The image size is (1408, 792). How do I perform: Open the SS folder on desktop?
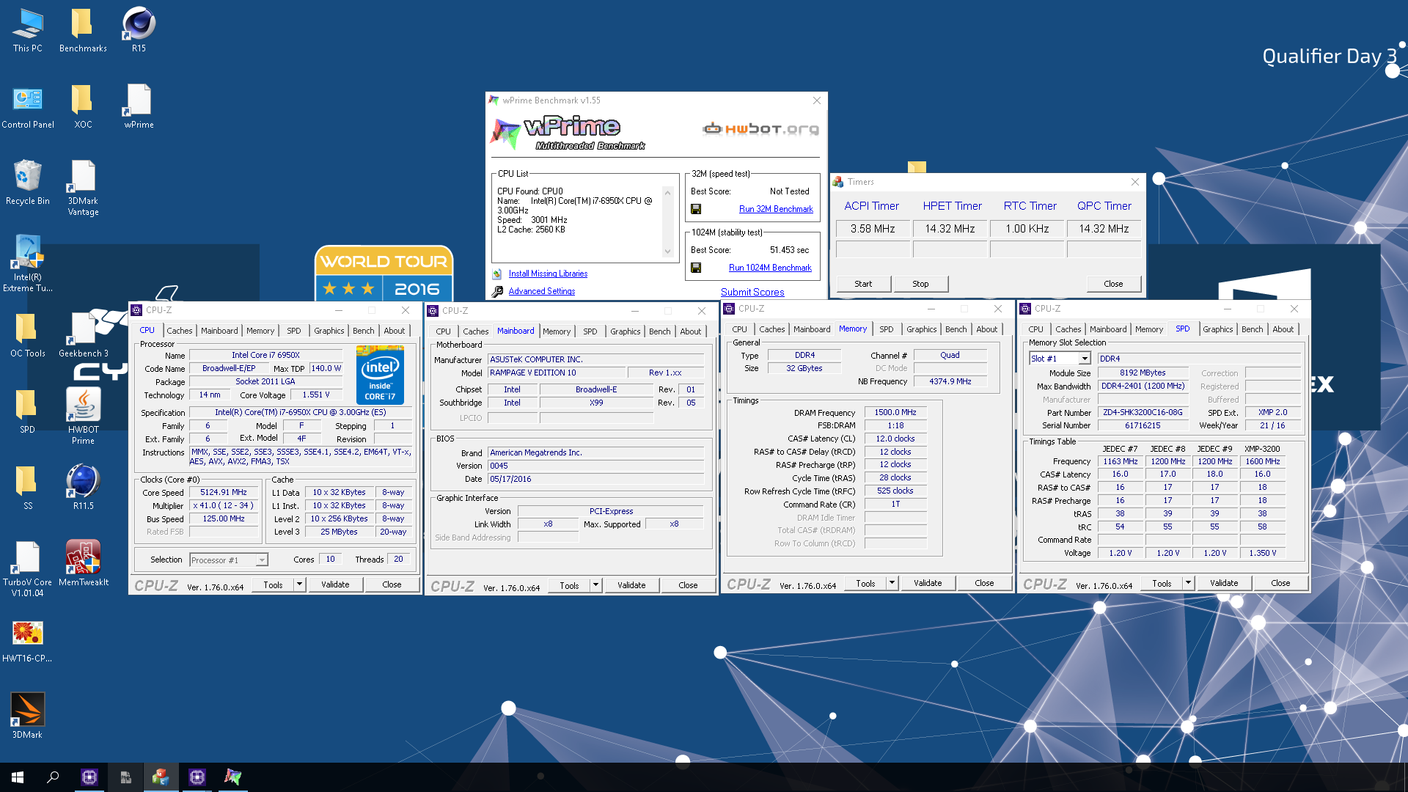coord(27,488)
